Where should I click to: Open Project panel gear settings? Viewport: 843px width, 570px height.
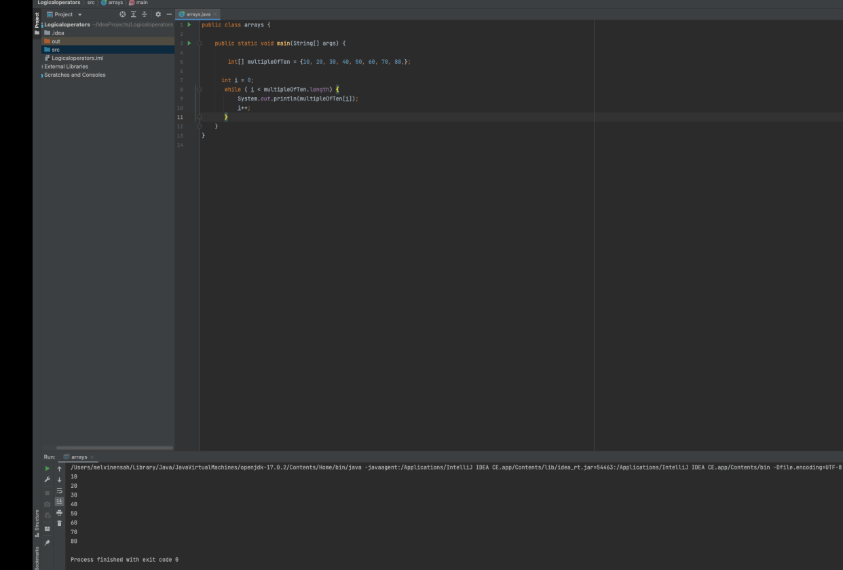(x=158, y=14)
